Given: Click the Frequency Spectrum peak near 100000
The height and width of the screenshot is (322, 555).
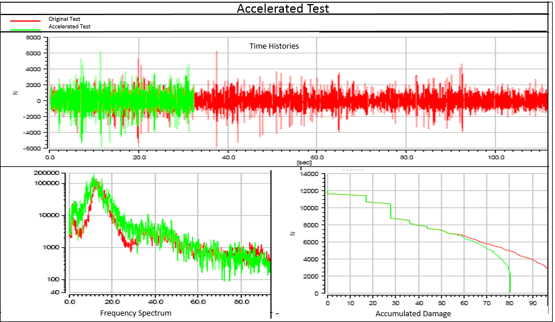Looking at the screenshot, I should 93,182.
